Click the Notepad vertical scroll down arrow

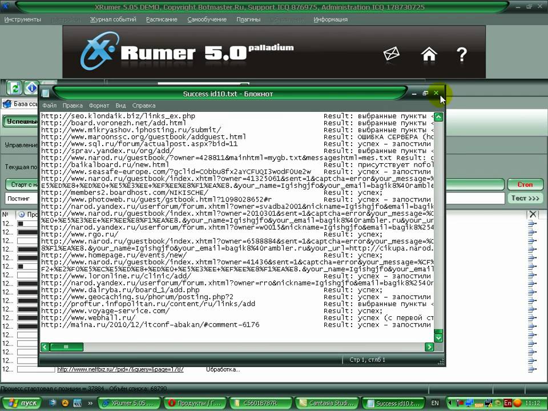[438, 338]
